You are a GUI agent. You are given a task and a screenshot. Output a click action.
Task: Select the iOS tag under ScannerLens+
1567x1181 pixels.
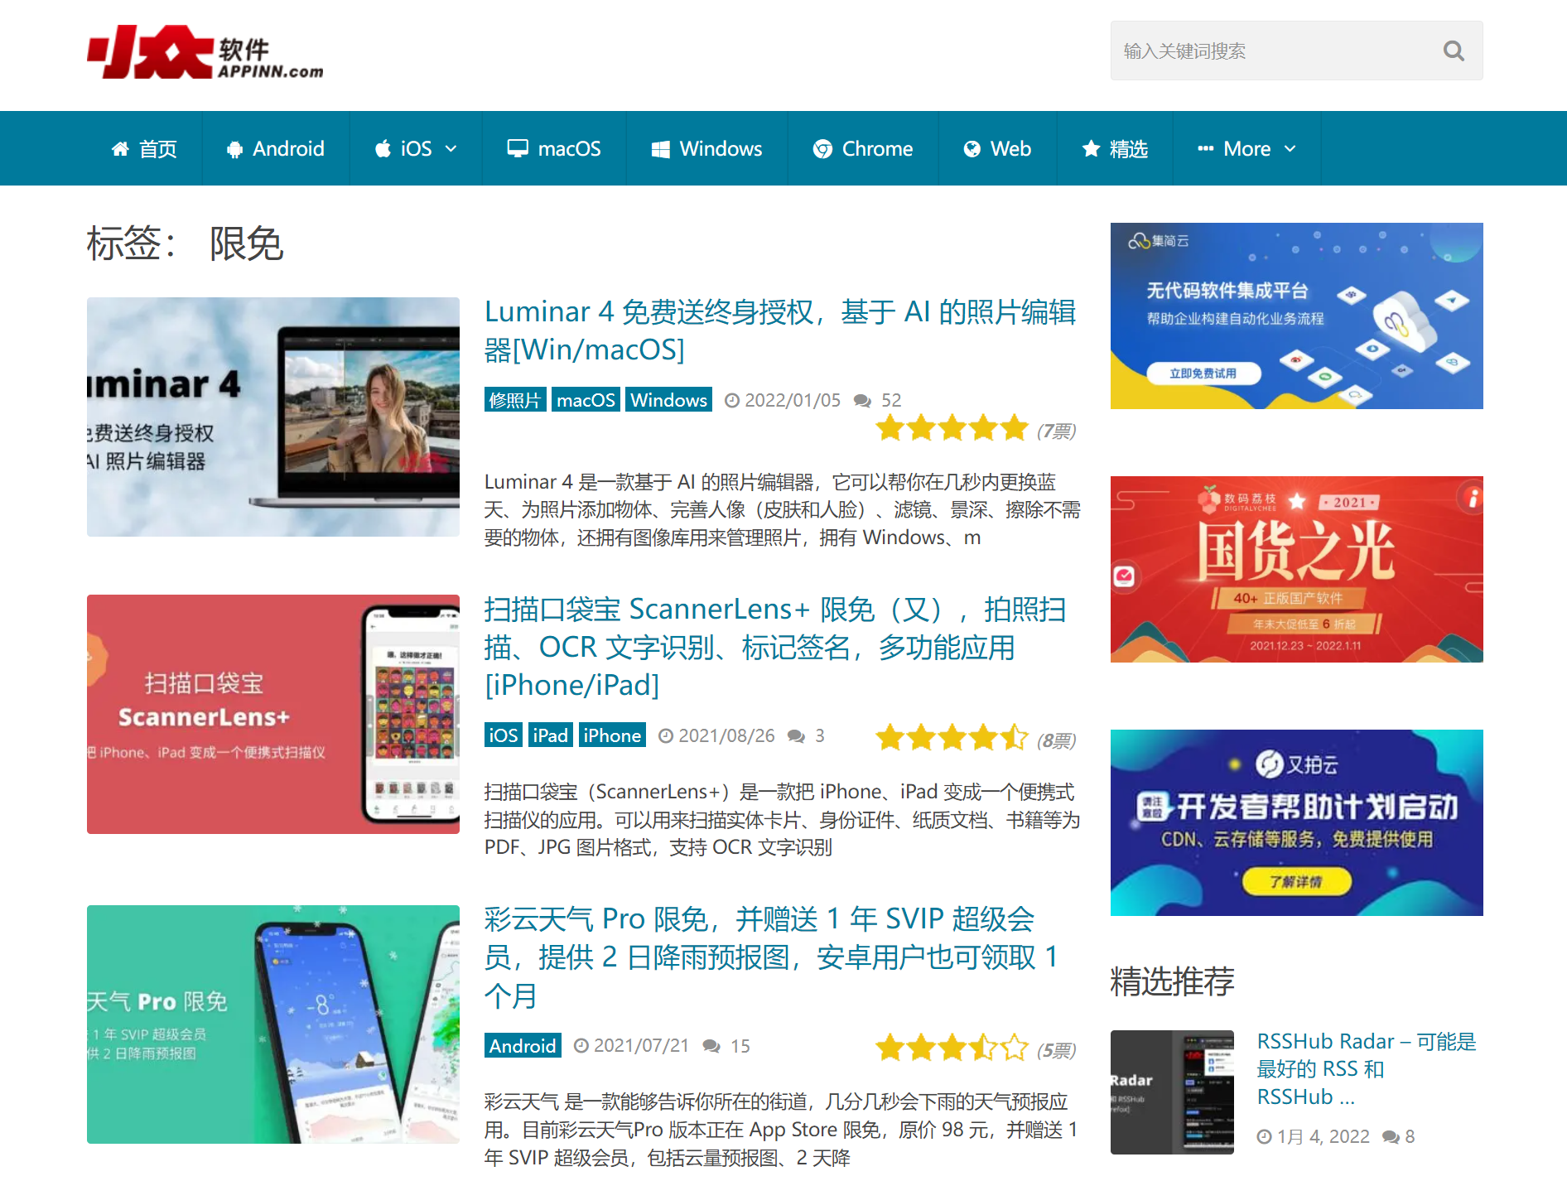[504, 735]
